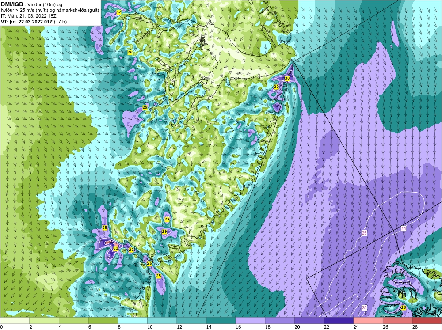The image size is (442, 330).
Task: Pick the 4–6 m/s green legend swatch
Action: (73, 321)
